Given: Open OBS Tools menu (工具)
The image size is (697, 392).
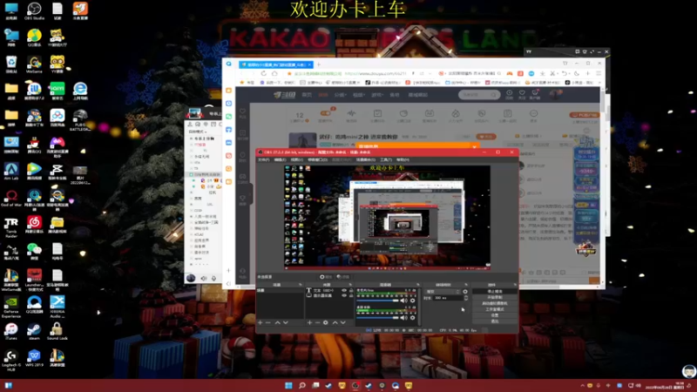Looking at the screenshot, I should [x=386, y=159].
